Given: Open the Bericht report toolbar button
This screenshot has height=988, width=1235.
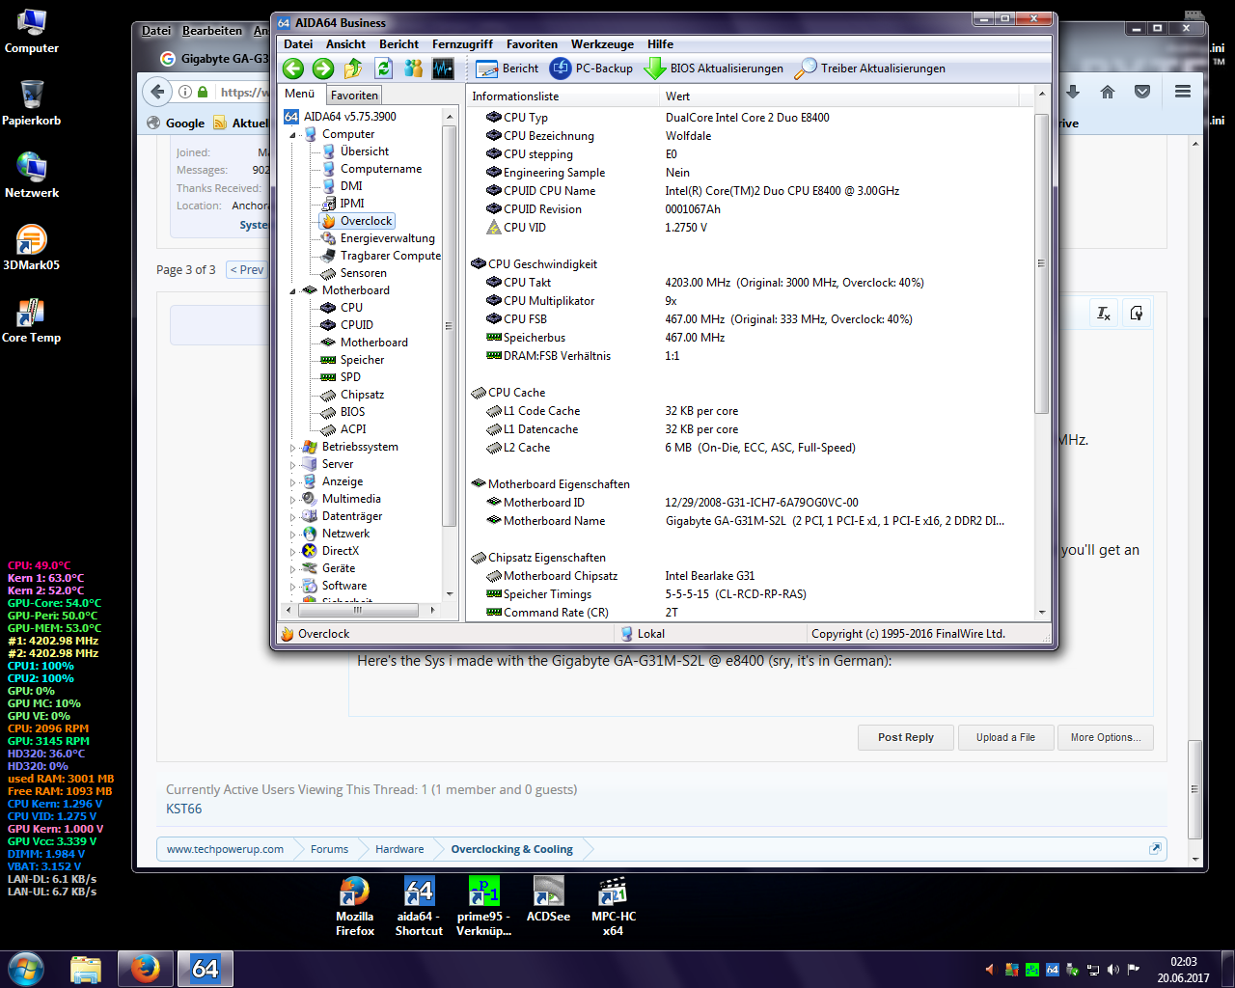Looking at the screenshot, I should click(508, 69).
